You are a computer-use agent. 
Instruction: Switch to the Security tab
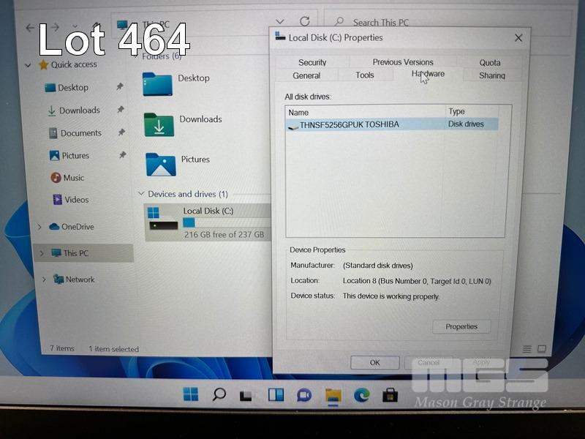(x=312, y=62)
